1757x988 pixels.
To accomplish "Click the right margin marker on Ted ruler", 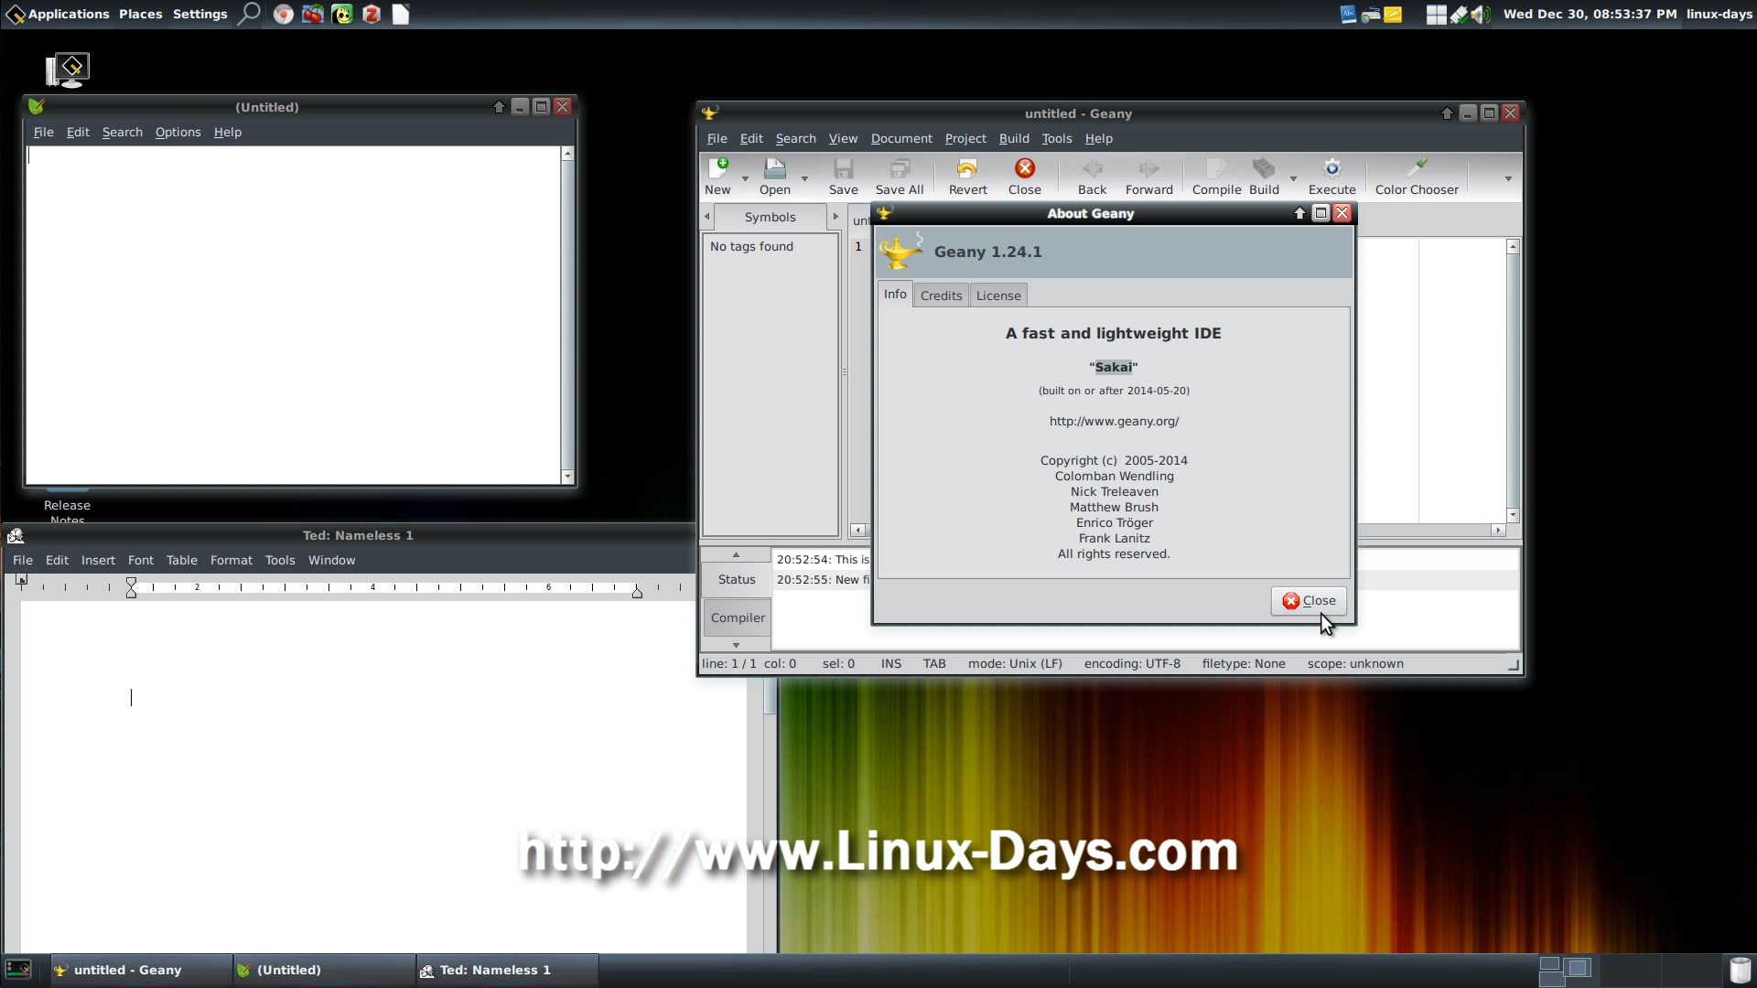I will (637, 592).
